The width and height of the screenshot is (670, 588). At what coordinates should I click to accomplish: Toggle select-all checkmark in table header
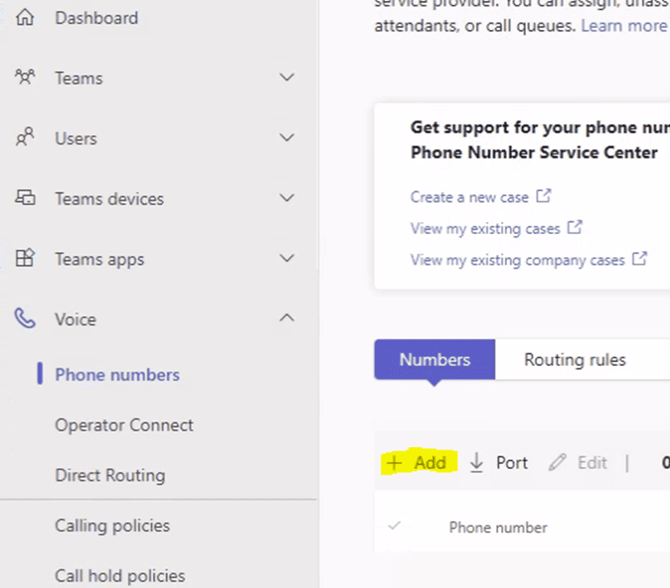[x=394, y=527]
